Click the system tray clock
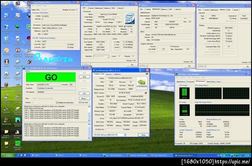Screen dimensions: 252x166 point(247,155)
